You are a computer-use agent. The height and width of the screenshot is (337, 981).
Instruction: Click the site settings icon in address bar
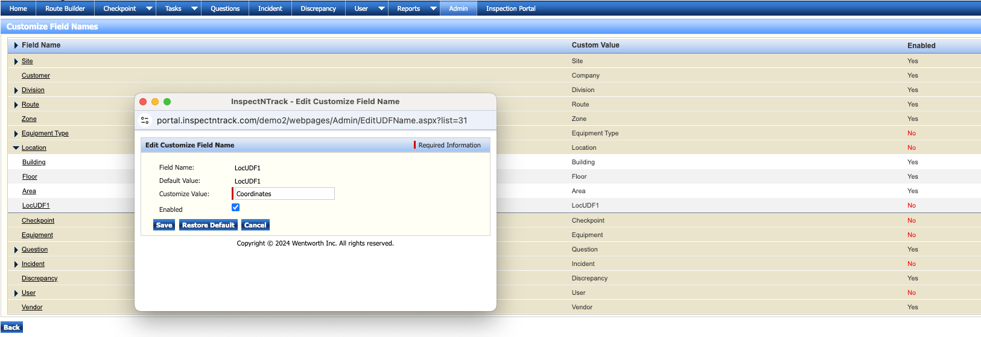(145, 120)
